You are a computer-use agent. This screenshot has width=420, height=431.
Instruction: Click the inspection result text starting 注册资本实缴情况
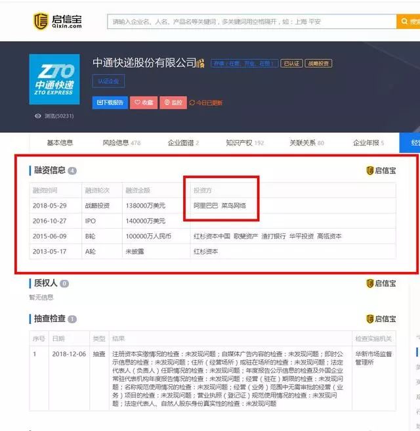[x=228, y=379]
